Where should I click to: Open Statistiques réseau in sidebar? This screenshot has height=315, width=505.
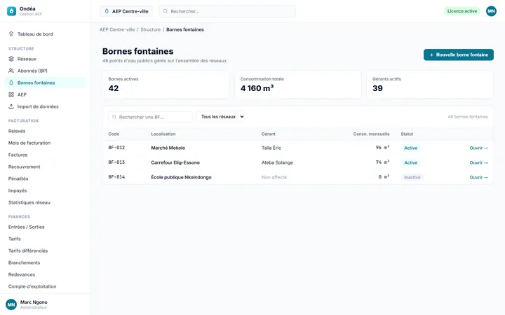[x=29, y=202]
